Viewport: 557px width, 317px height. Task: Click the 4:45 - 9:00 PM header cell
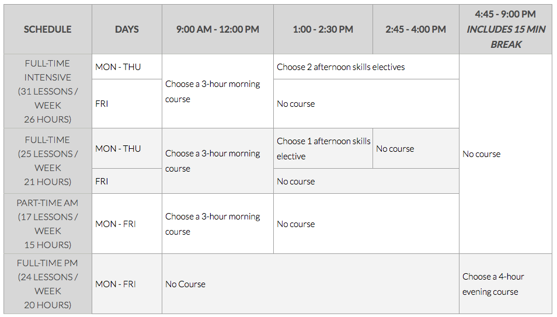(x=506, y=29)
